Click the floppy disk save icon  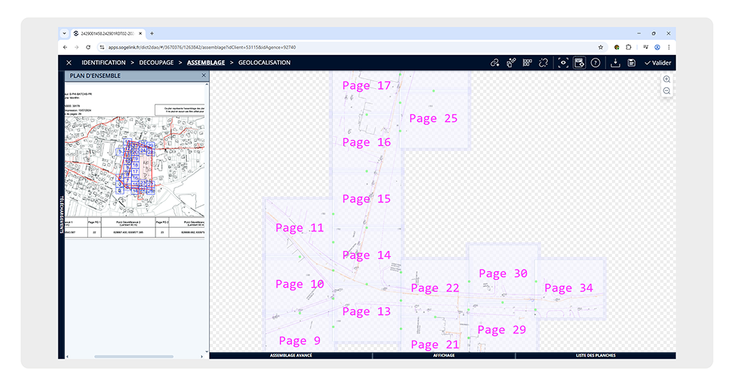[631, 63]
